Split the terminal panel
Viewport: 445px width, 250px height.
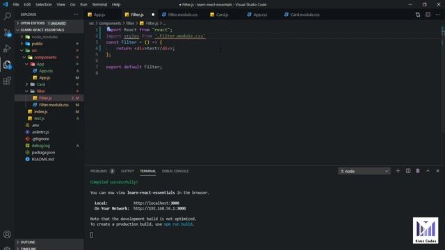click(x=408, y=171)
